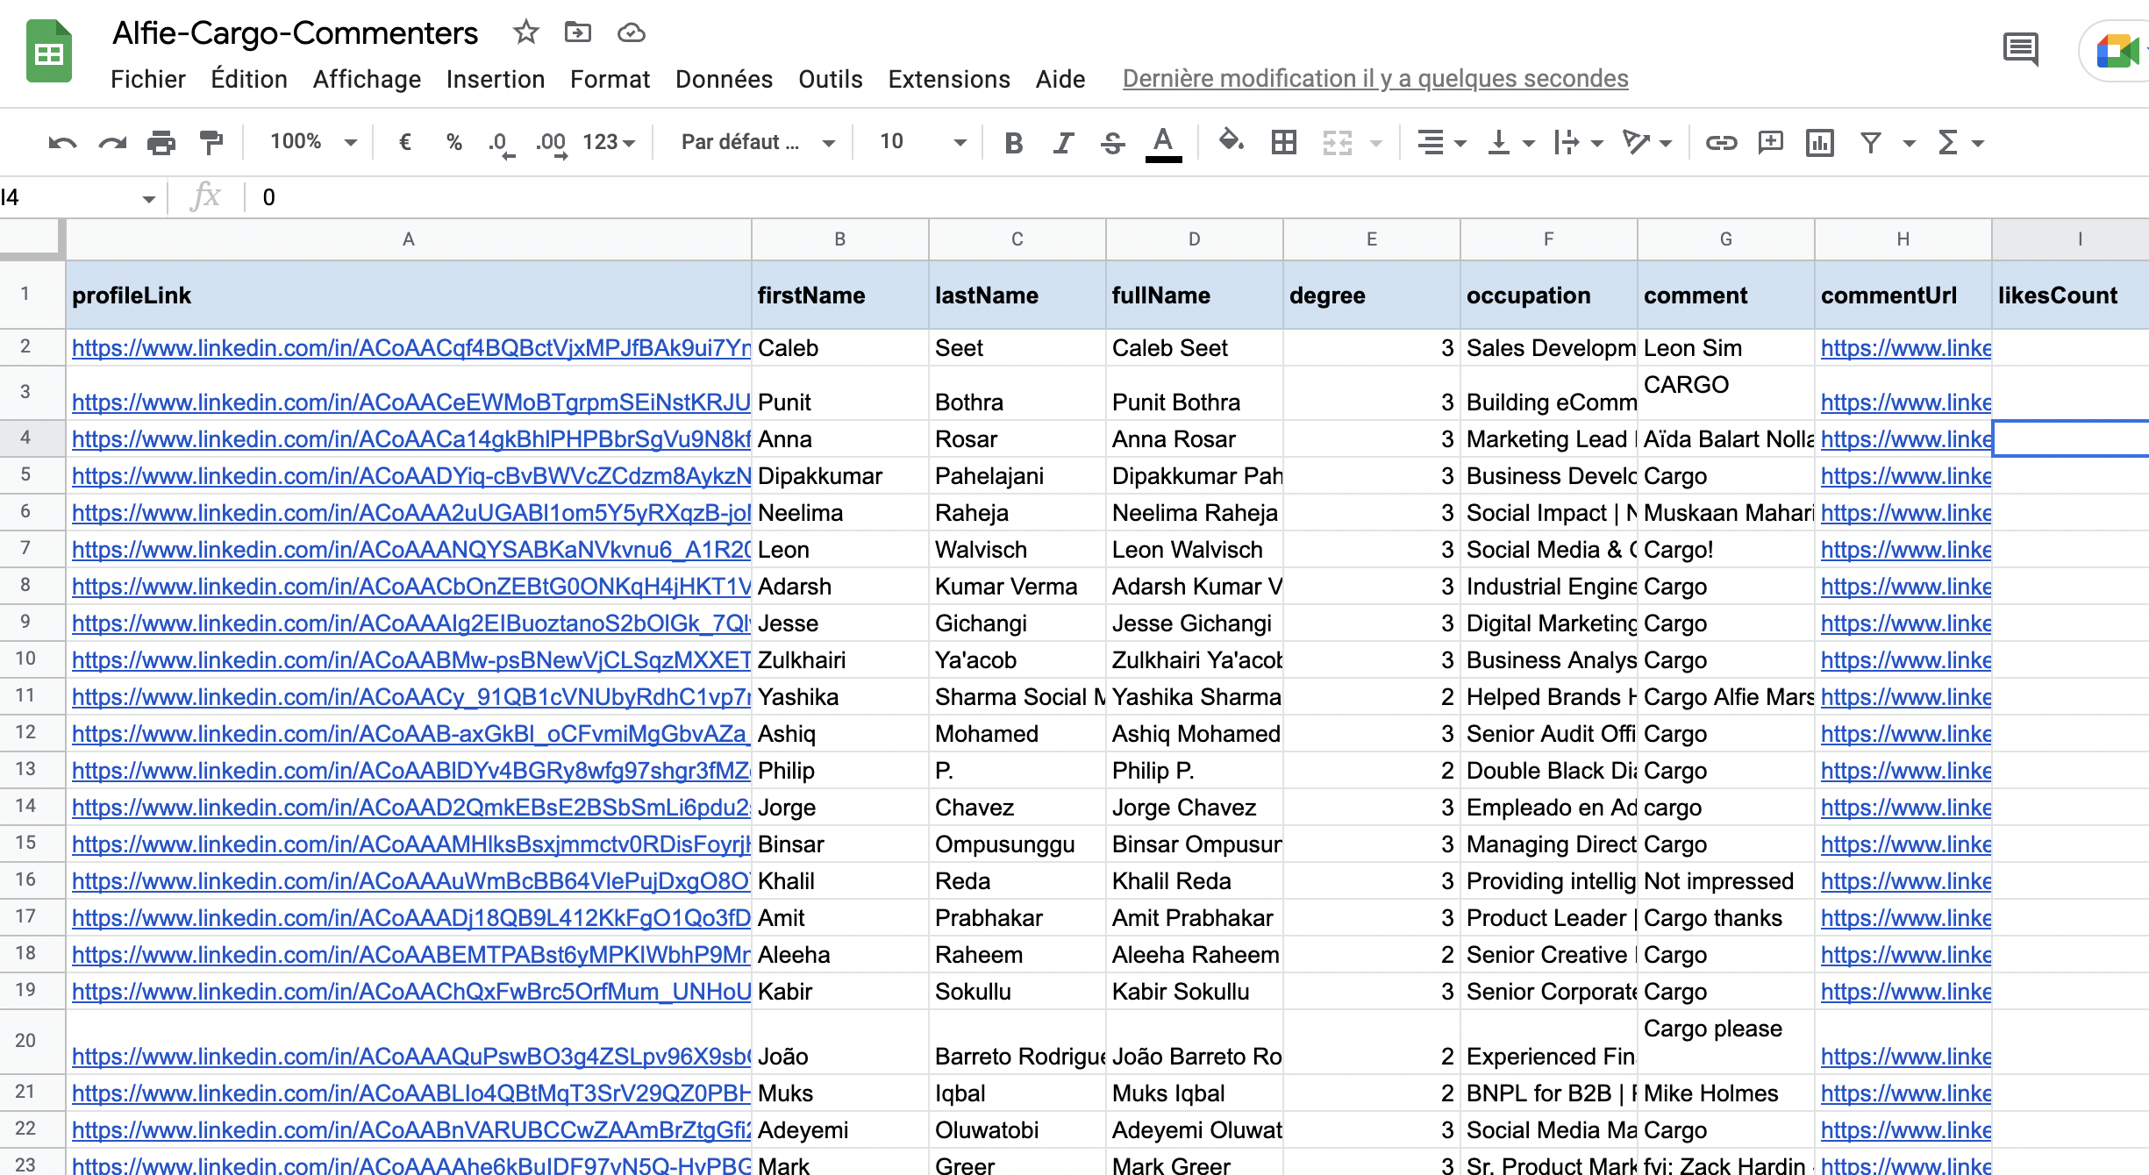This screenshot has height=1175, width=2149.
Task: Format as percent
Action: (x=453, y=142)
